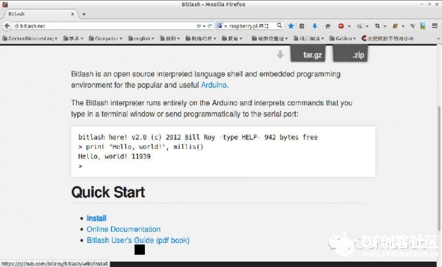Open Computer bookmarks folder
Viewport: 442px width, 267px height.
tap(105, 38)
